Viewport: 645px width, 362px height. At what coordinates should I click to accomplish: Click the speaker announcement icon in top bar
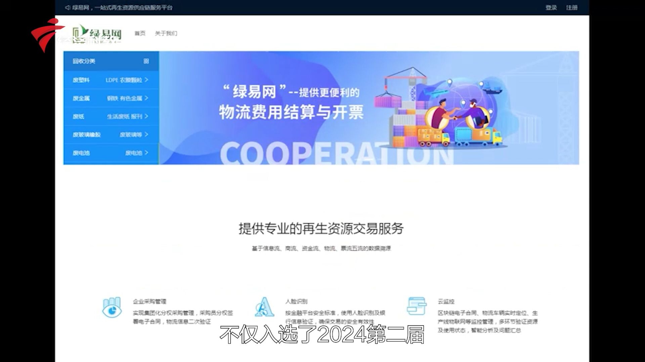(68, 7)
